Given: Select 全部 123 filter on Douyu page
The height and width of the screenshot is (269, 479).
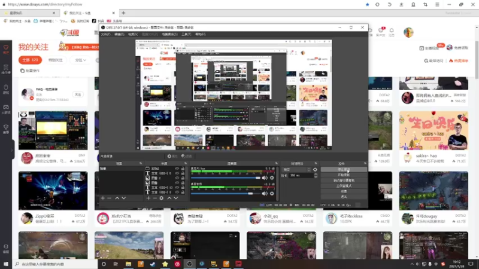Looking at the screenshot, I should [x=30, y=60].
